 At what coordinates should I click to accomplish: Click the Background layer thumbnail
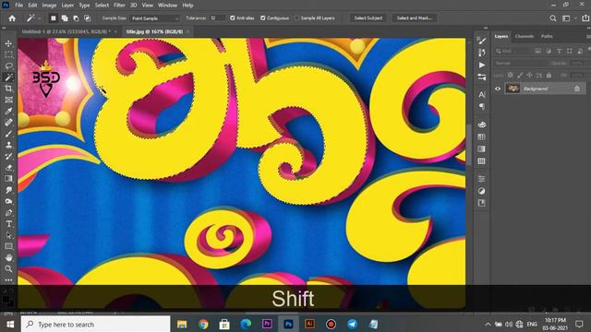[x=513, y=89]
